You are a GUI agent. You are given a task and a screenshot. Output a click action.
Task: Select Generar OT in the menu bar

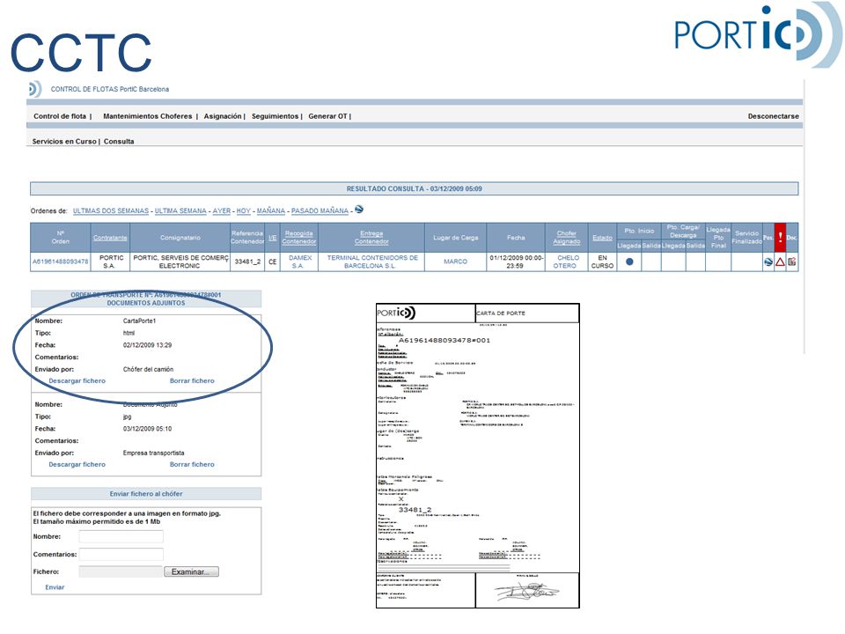click(x=327, y=116)
